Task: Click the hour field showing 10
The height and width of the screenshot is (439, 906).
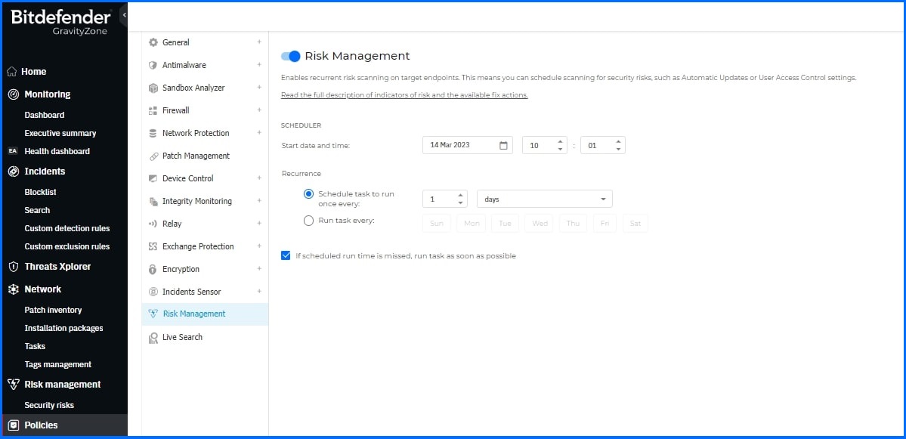Action: pos(544,145)
